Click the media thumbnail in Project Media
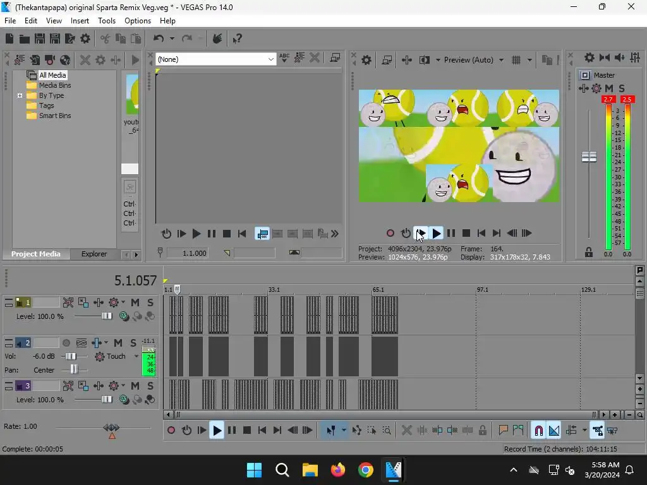Screen dimensions: 647x485 coord(132,95)
